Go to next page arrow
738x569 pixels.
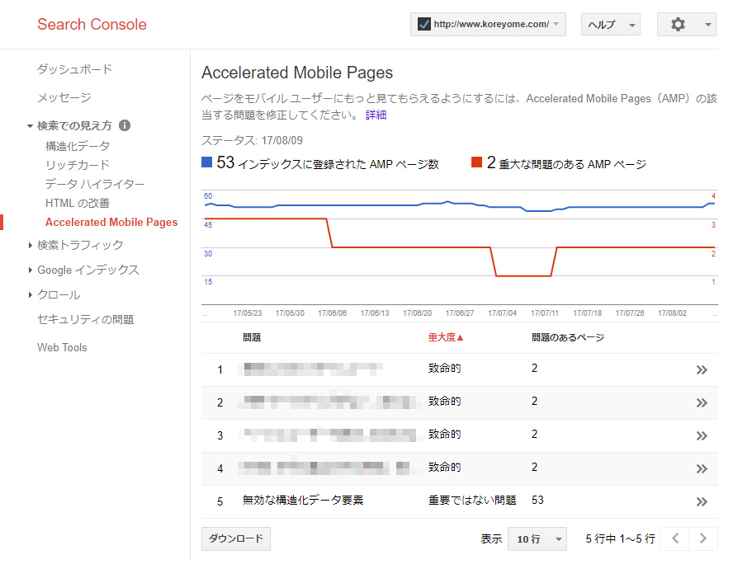click(703, 538)
